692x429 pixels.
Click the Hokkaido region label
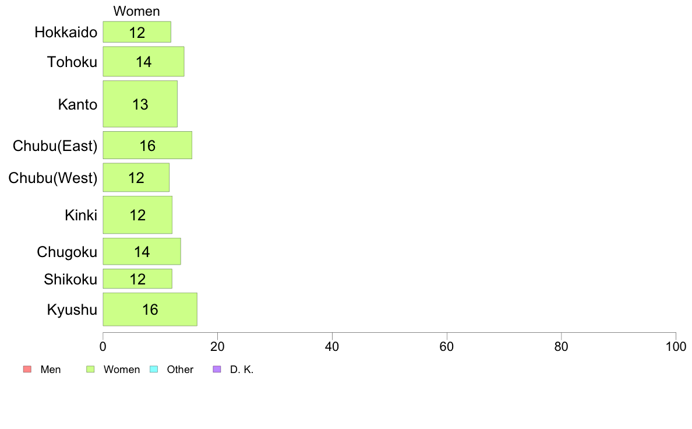(66, 32)
